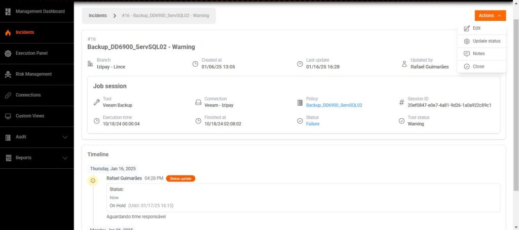This screenshot has width=519, height=230.
Task: Click the Custom Views monitor icon
Action: coord(8,116)
